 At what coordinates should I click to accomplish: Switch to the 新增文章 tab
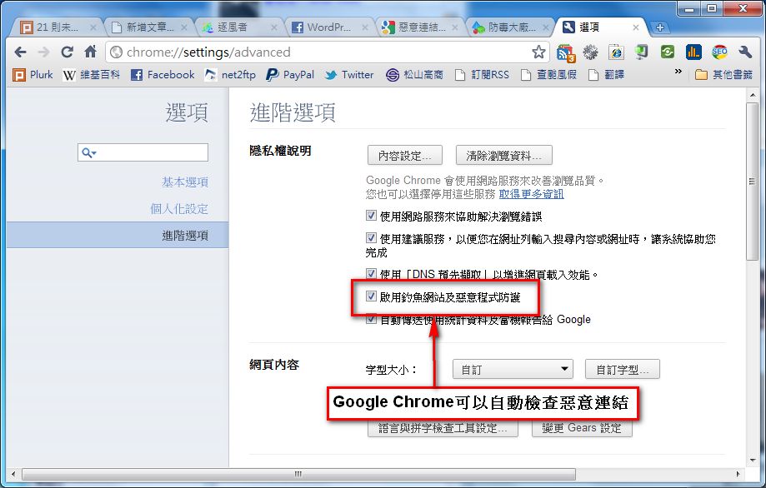[148, 27]
